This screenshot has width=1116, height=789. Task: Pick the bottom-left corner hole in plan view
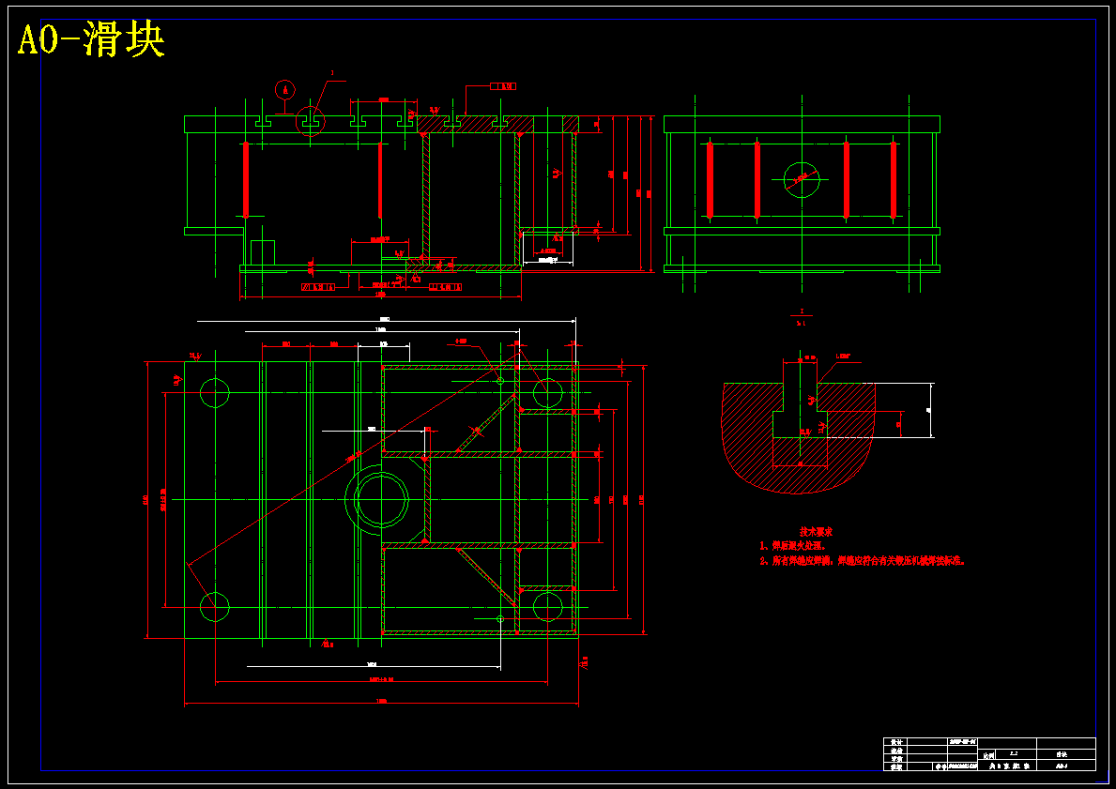214,607
